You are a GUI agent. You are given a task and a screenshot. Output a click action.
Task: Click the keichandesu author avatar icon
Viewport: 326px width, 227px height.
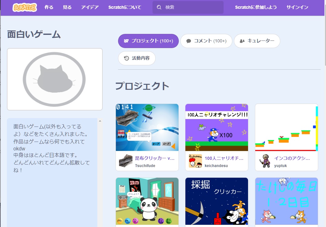[x=195, y=161]
